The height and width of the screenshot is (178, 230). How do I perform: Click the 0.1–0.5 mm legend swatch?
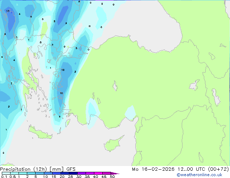[x=6, y=173]
